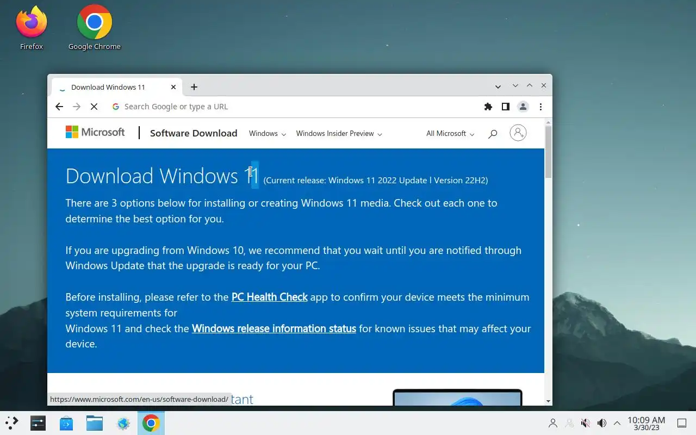Viewport: 696px width, 435px height.
Task: Click the disabled forward navigation arrow
Action: (x=77, y=107)
